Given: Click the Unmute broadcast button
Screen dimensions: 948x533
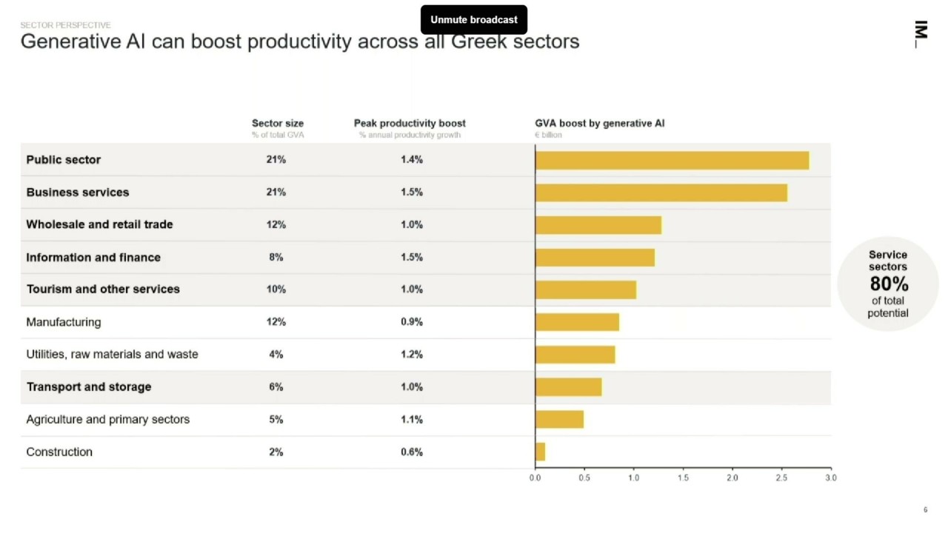Looking at the screenshot, I should 474,20.
